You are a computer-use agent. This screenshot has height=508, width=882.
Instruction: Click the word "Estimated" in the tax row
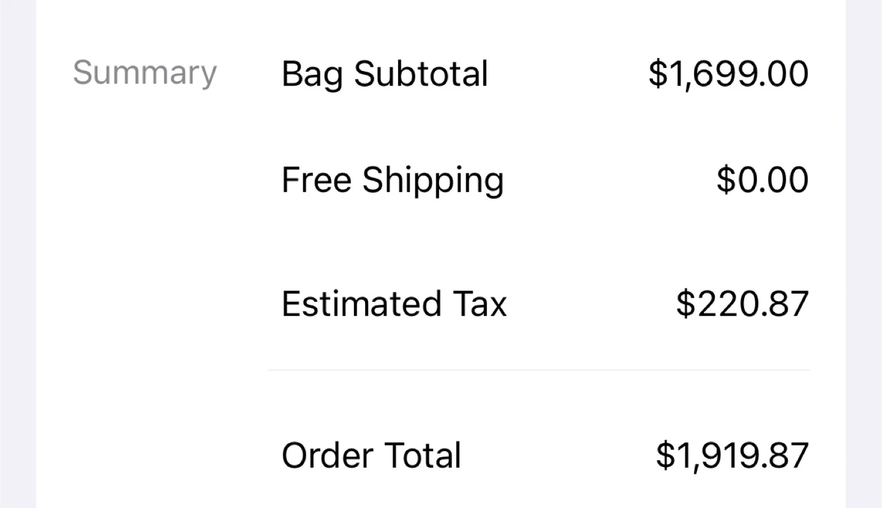click(361, 304)
